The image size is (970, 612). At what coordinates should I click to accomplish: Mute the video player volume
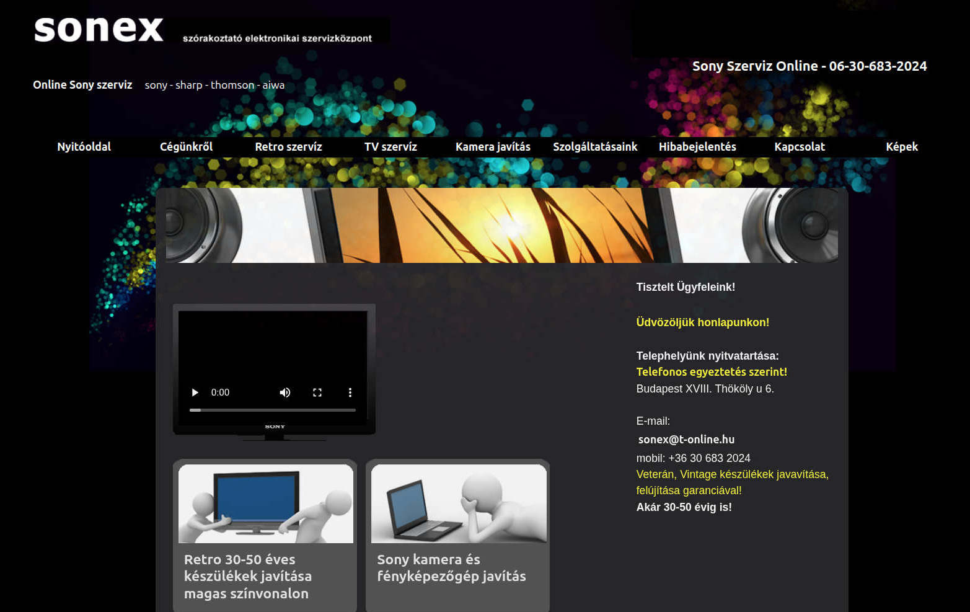pos(285,392)
